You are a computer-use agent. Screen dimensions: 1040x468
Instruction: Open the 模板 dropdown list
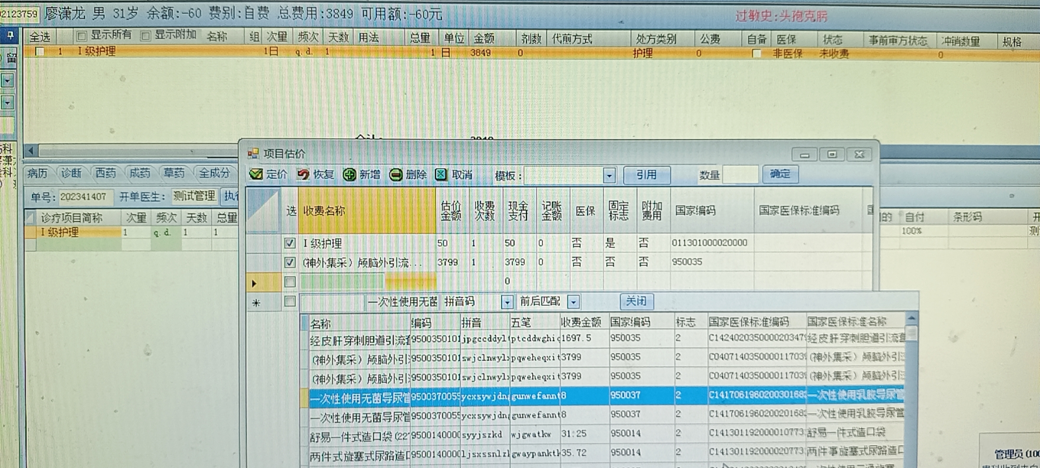(x=609, y=175)
